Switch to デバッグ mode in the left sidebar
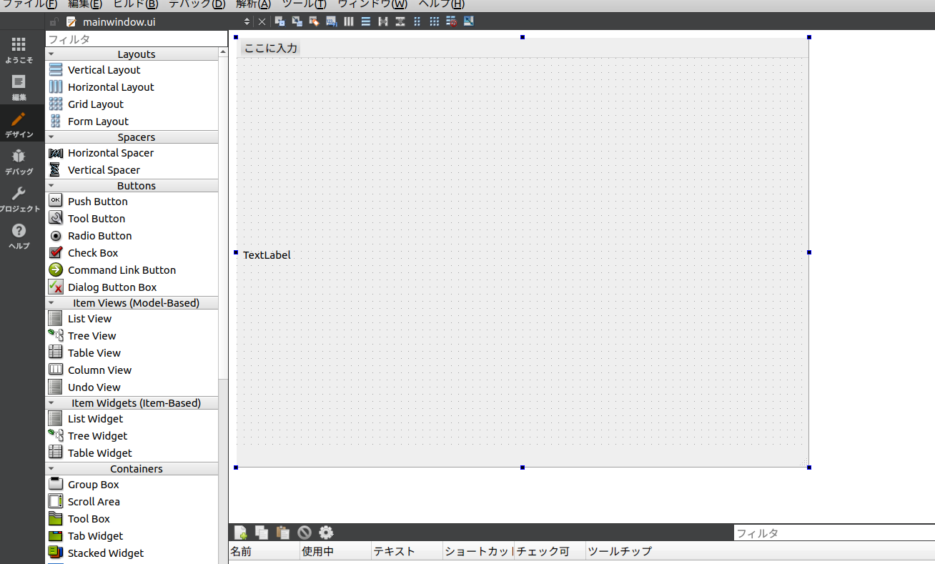The height and width of the screenshot is (564, 935). [18, 161]
